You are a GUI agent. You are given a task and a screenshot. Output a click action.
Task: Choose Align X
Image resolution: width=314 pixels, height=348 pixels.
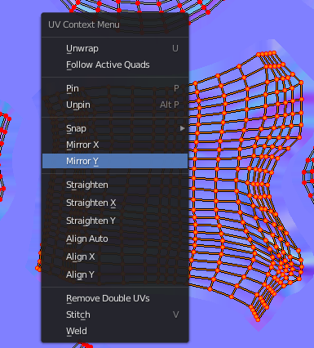coord(115,257)
